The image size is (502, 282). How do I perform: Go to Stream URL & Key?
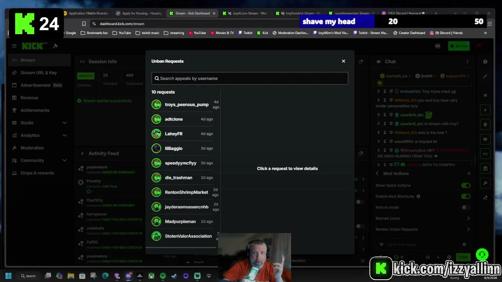coord(39,72)
